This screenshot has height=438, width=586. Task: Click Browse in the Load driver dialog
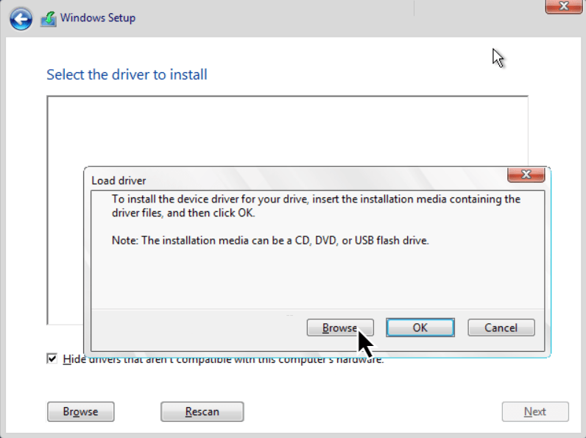(340, 328)
